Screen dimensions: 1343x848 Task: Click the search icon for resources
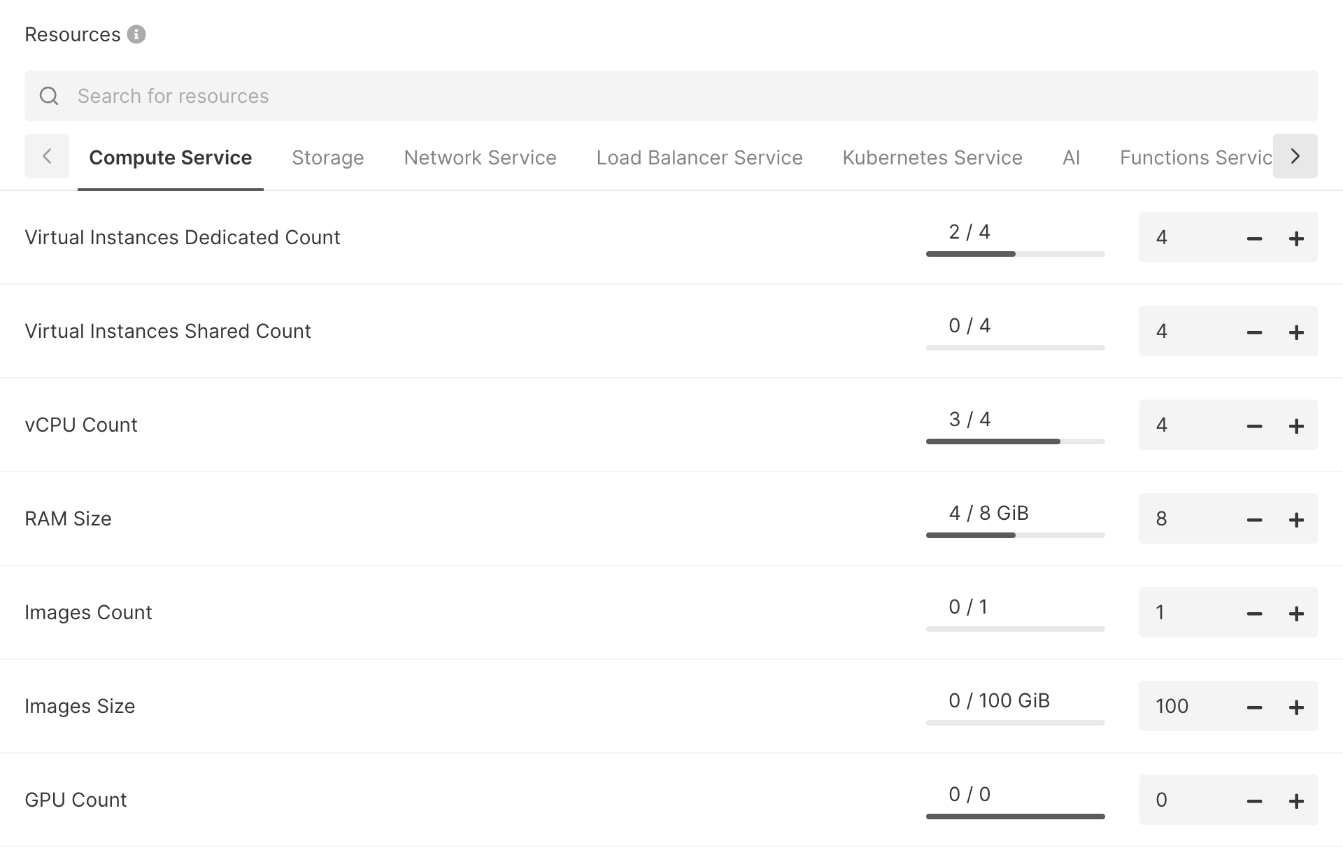49,96
